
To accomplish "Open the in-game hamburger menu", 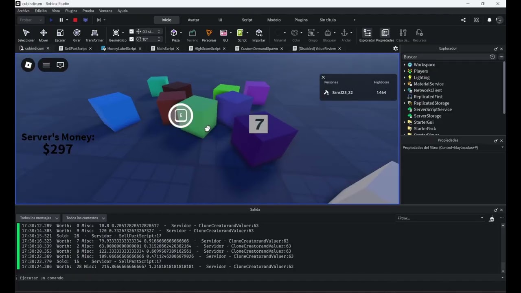I will tap(46, 65).
